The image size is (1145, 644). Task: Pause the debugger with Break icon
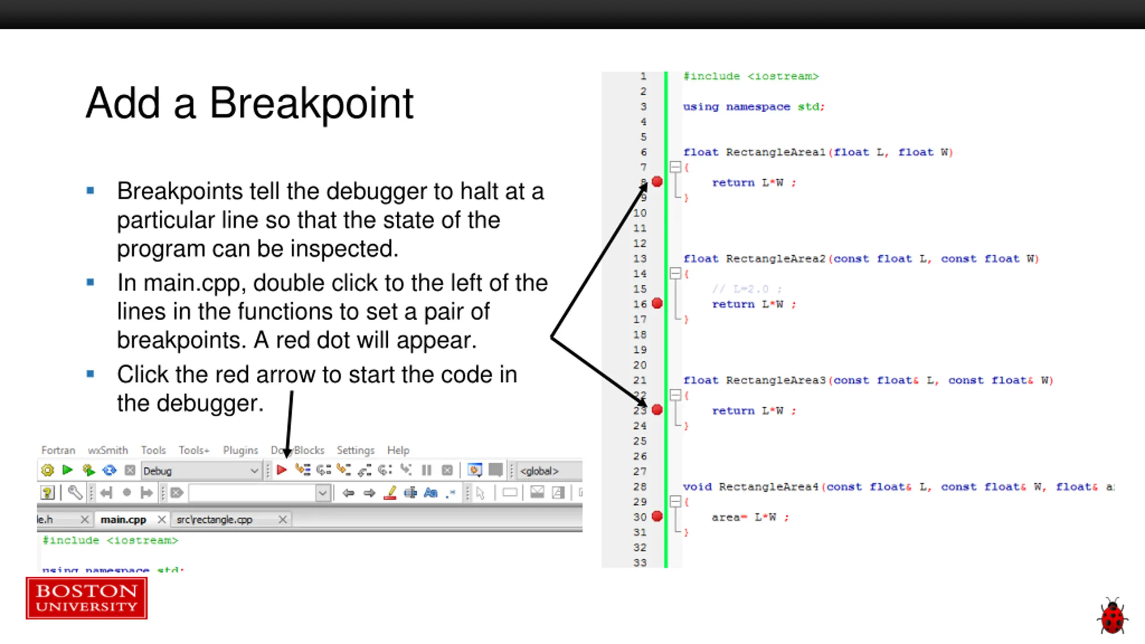pos(426,470)
